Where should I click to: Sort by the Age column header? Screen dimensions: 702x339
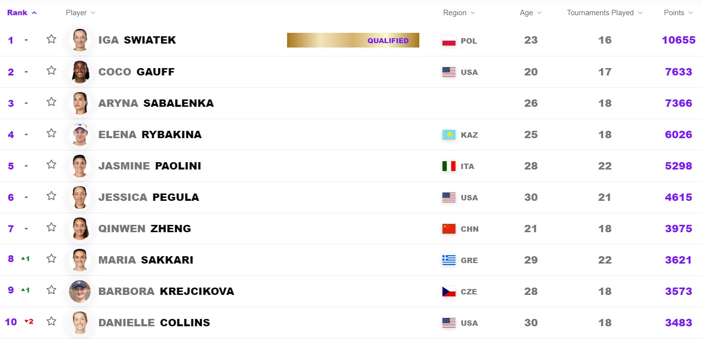(x=531, y=13)
